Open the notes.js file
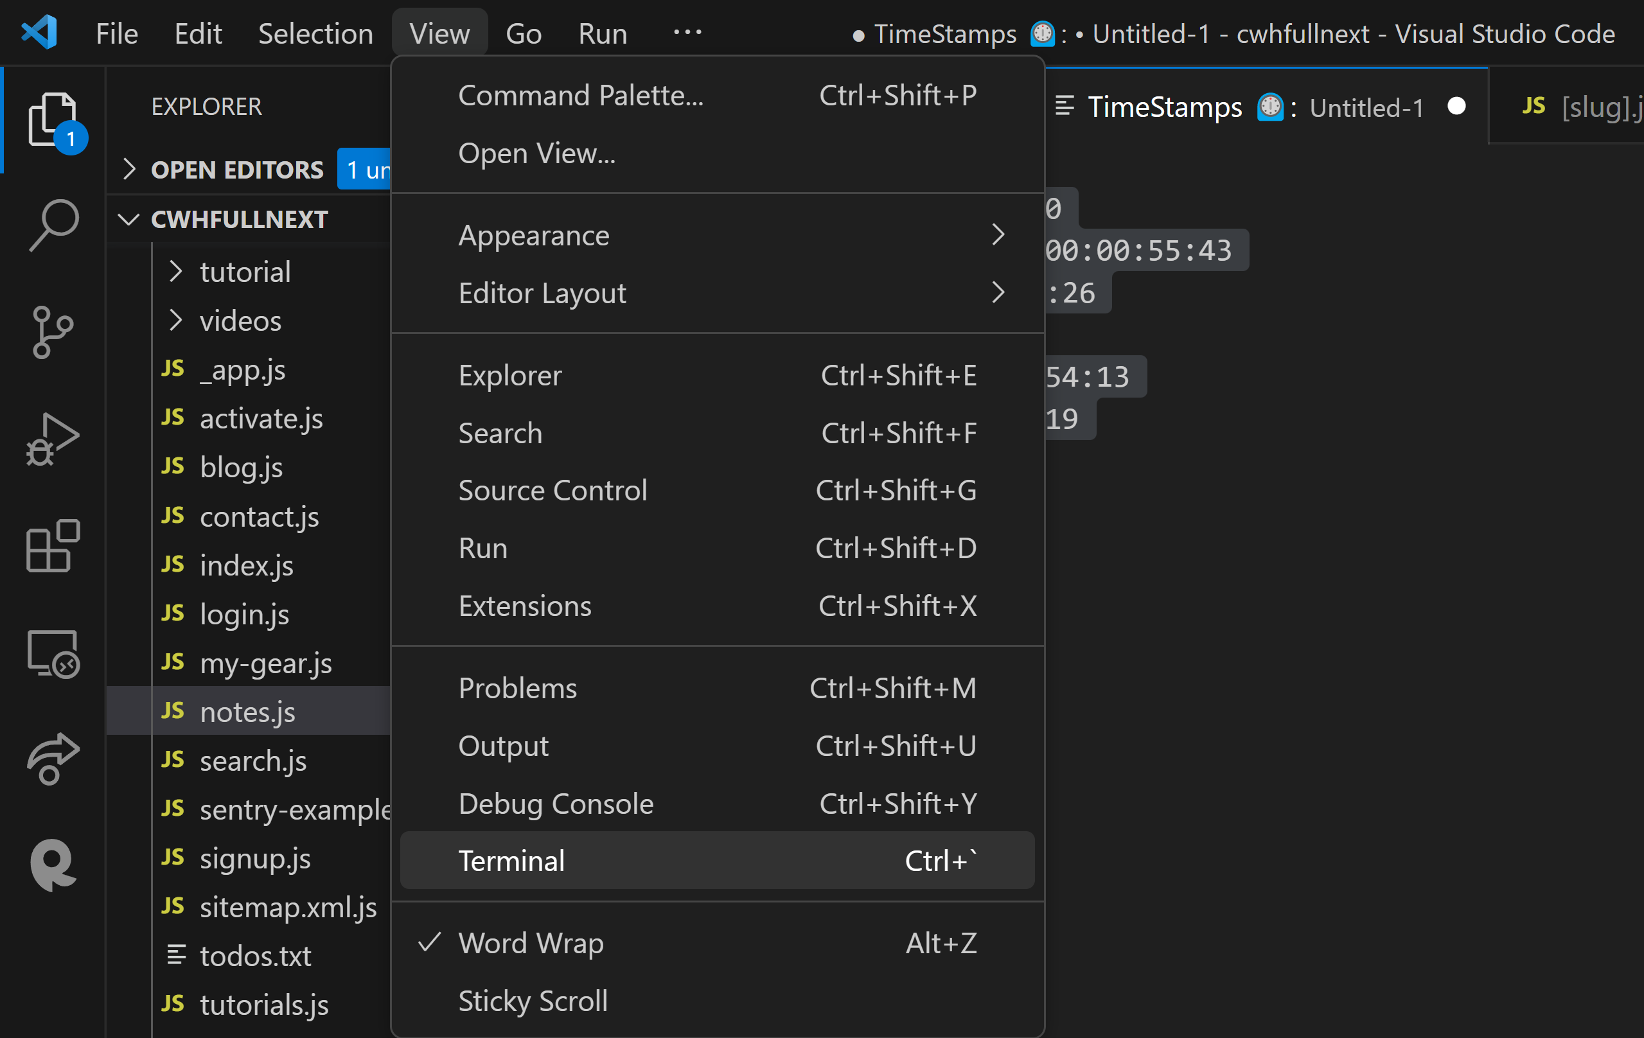This screenshot has width=1644, height=1038. point(247,712)
